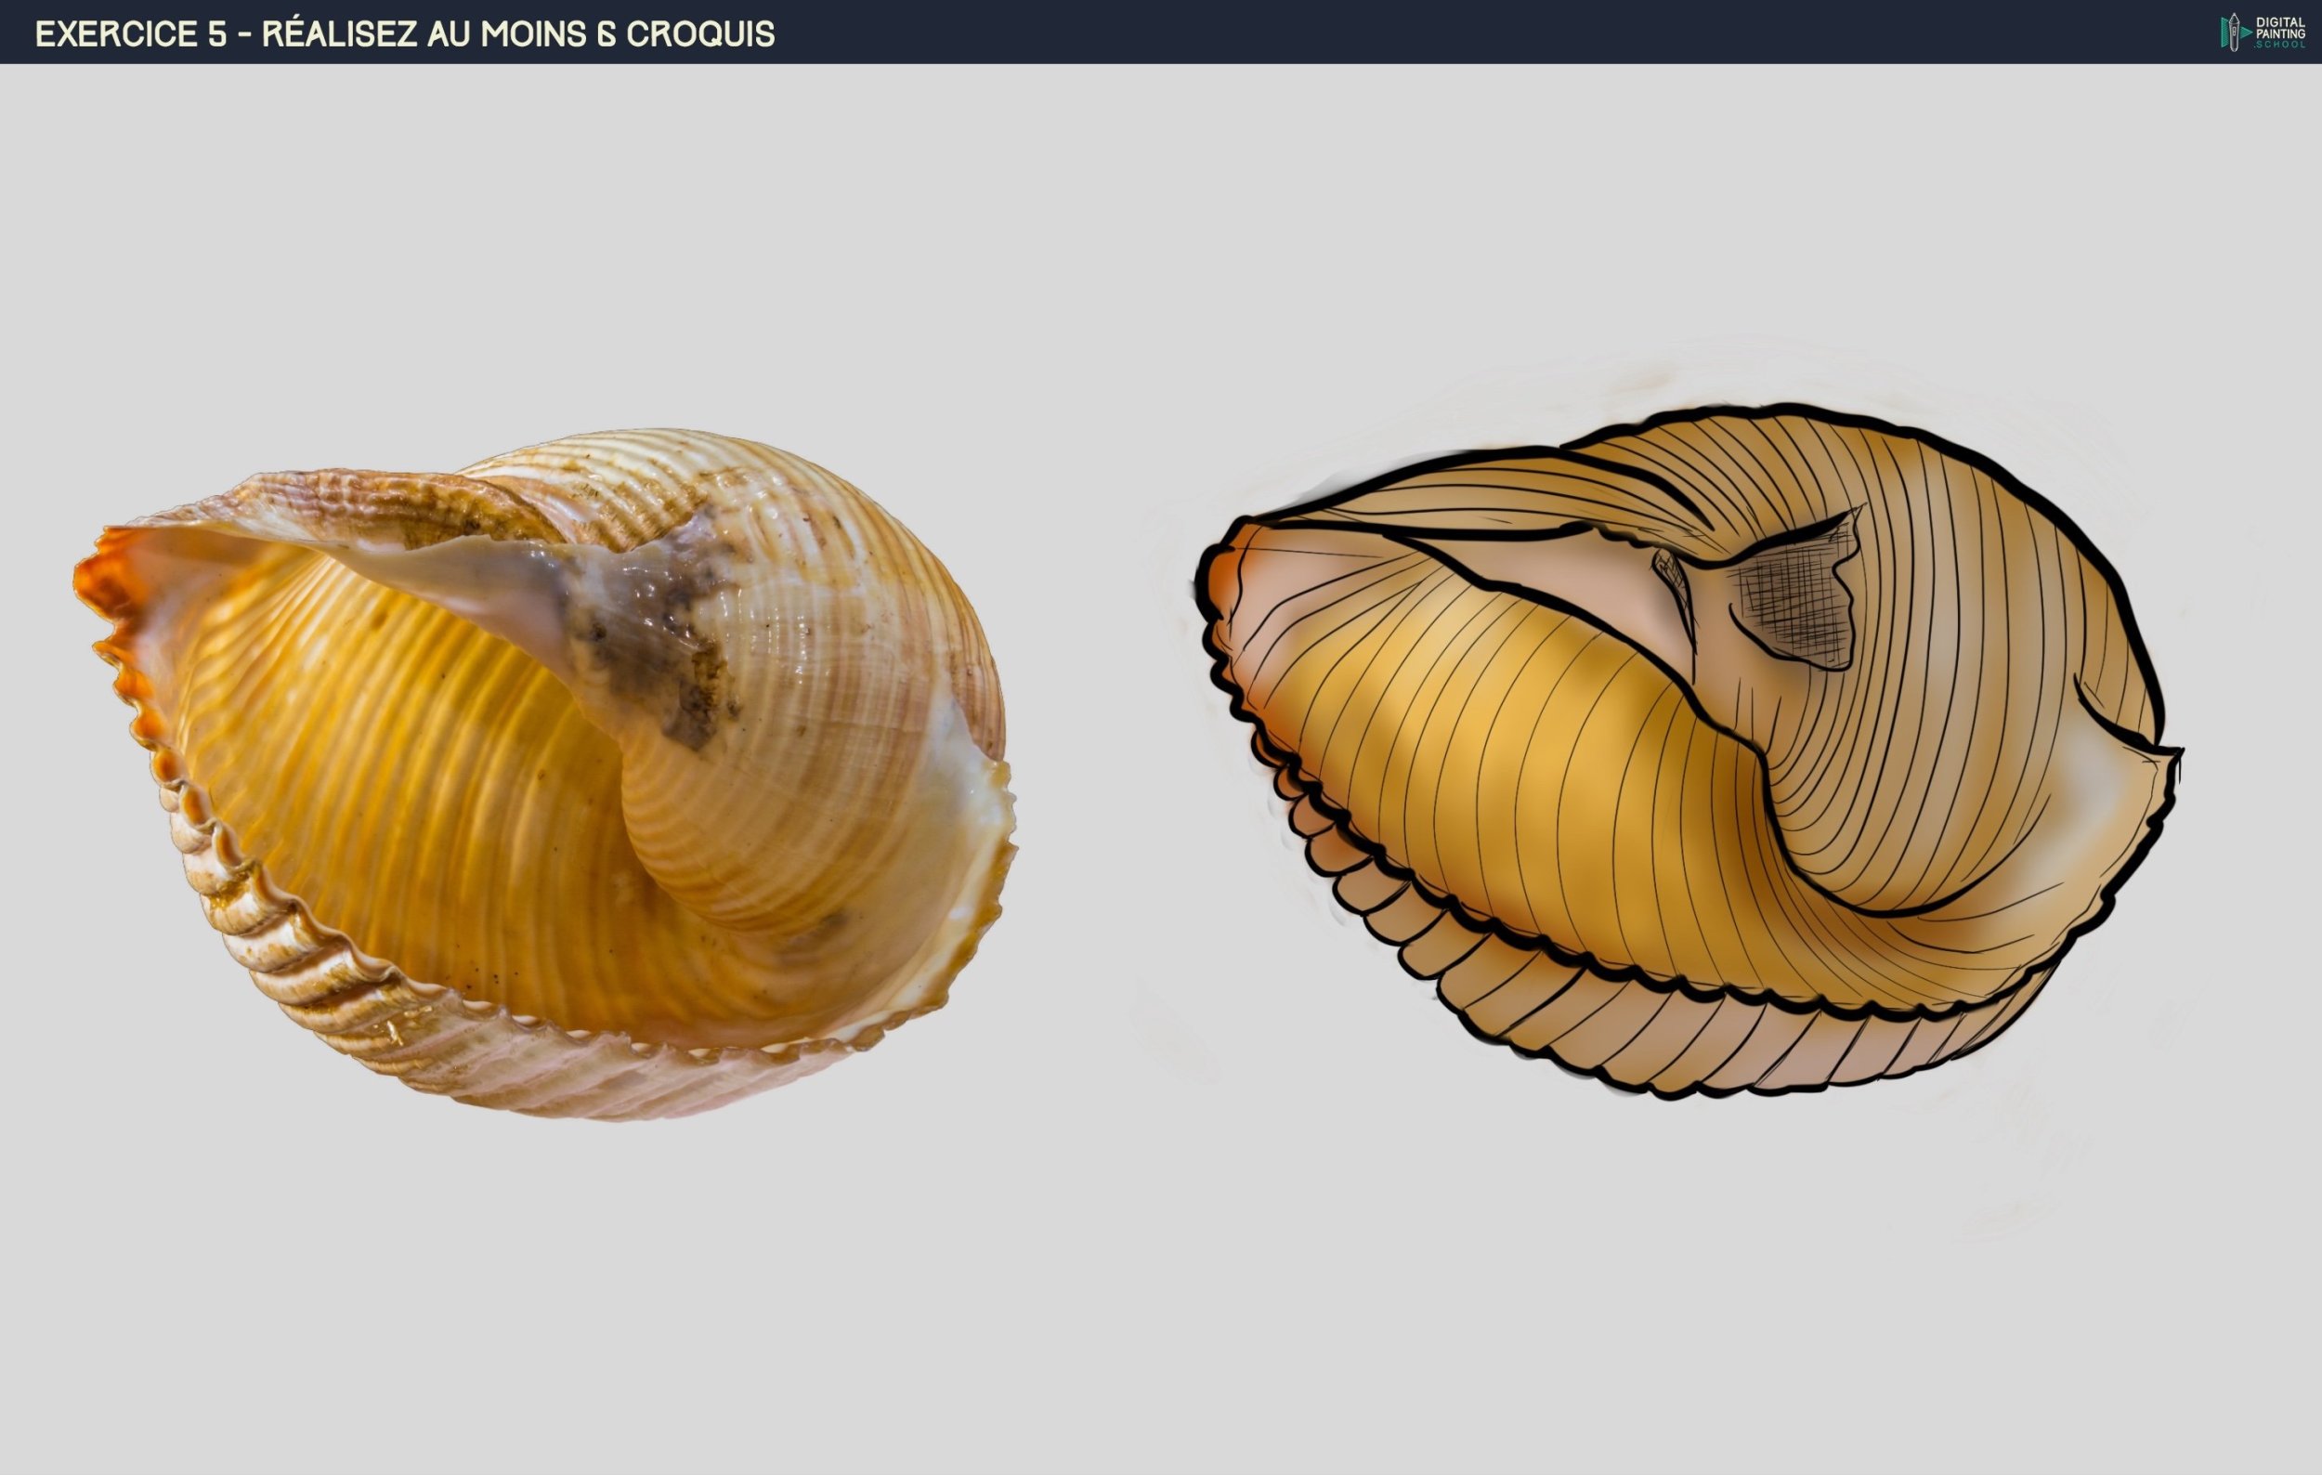Click the teal play triangle in the logo
Screen dimensions: 2322x1475
[2246, 33]
